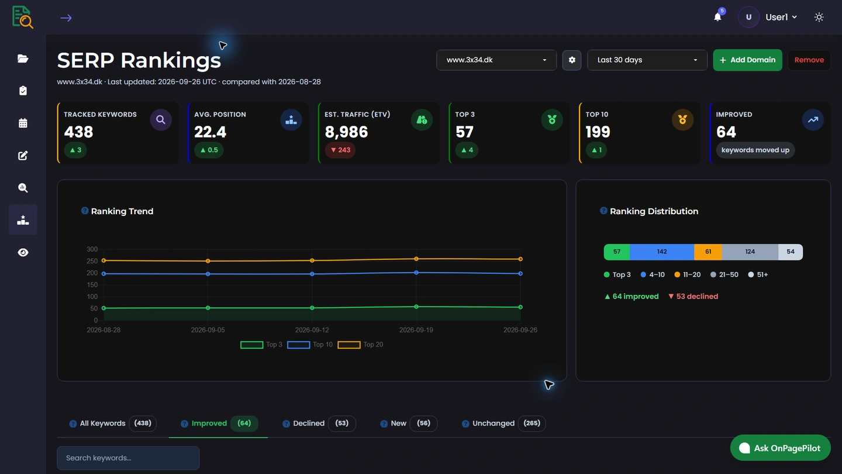842x474 pixels.
Task: Open the edit pencil sidebar icon
Action: click(x=23, y=156)
